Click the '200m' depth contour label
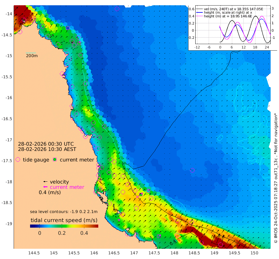Viewport: 279px width, 259px height. pyautogui.click(x=32, y=56)
